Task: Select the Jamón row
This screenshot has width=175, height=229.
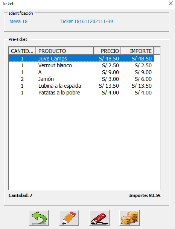Action: pyautogui.click(x=81, y=79)
